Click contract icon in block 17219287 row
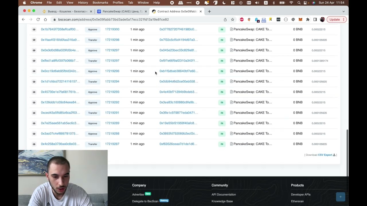The height and width of the screenshot is (206, 367). [x=231, y=144]
